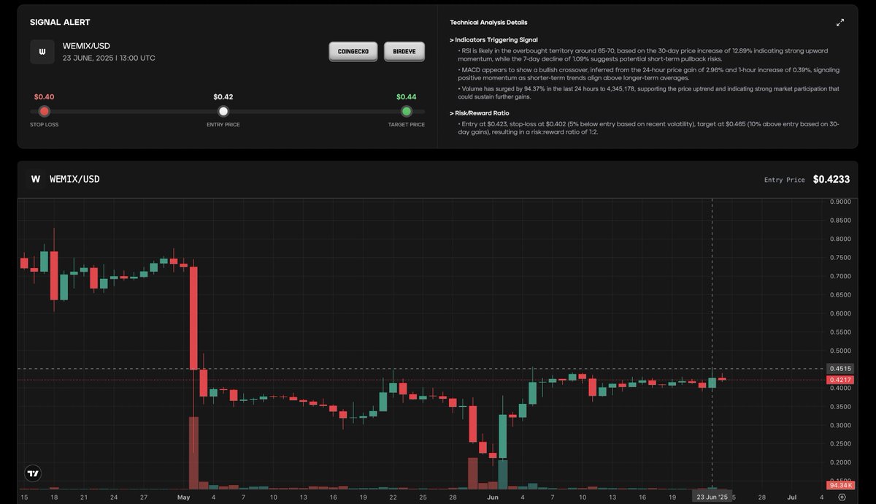Click the Jul label on time axis

[x=791, y=497]
